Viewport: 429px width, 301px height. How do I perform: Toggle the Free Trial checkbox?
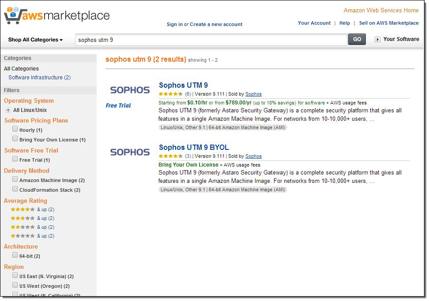pyautogui.click(x=15, y=159)
